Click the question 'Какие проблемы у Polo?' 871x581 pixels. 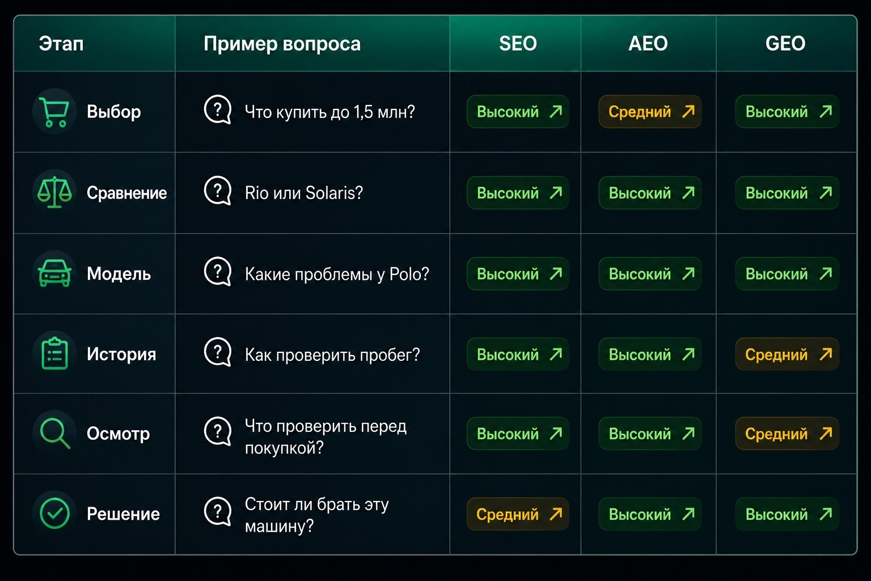tap(337, 274)
